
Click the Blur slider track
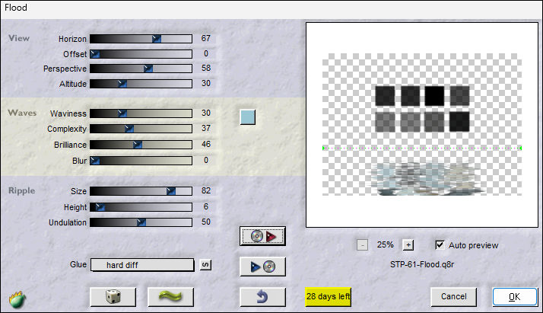point(141,161)
